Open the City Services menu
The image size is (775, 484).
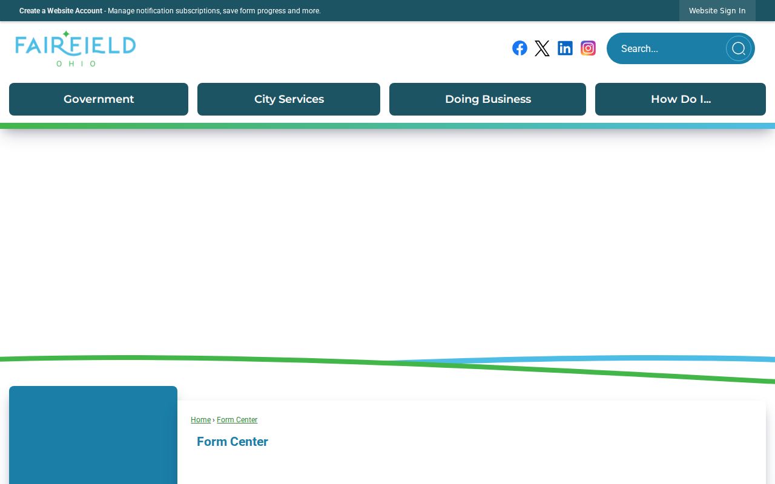[289, 99]
